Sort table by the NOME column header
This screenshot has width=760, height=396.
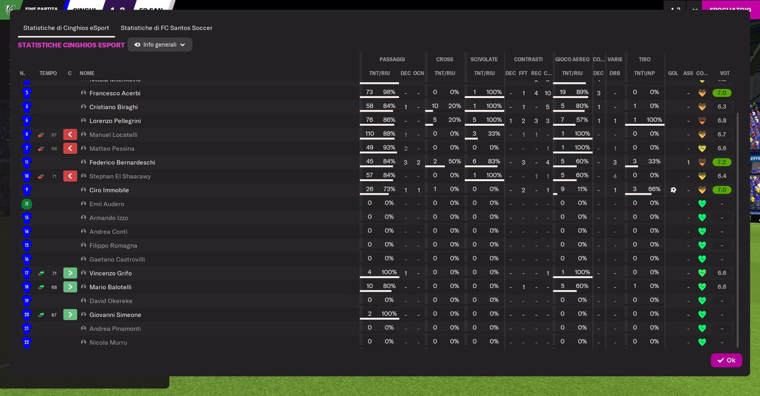pyautogui.click(x=87, y=74)
